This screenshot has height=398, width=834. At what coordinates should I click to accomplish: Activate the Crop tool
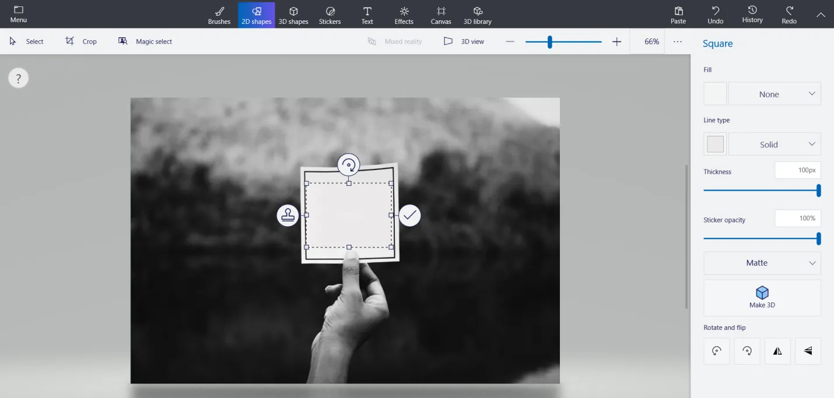coord(81,41)
